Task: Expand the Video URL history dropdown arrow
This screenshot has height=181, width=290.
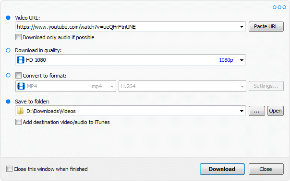Action: [x=242, y=27]
